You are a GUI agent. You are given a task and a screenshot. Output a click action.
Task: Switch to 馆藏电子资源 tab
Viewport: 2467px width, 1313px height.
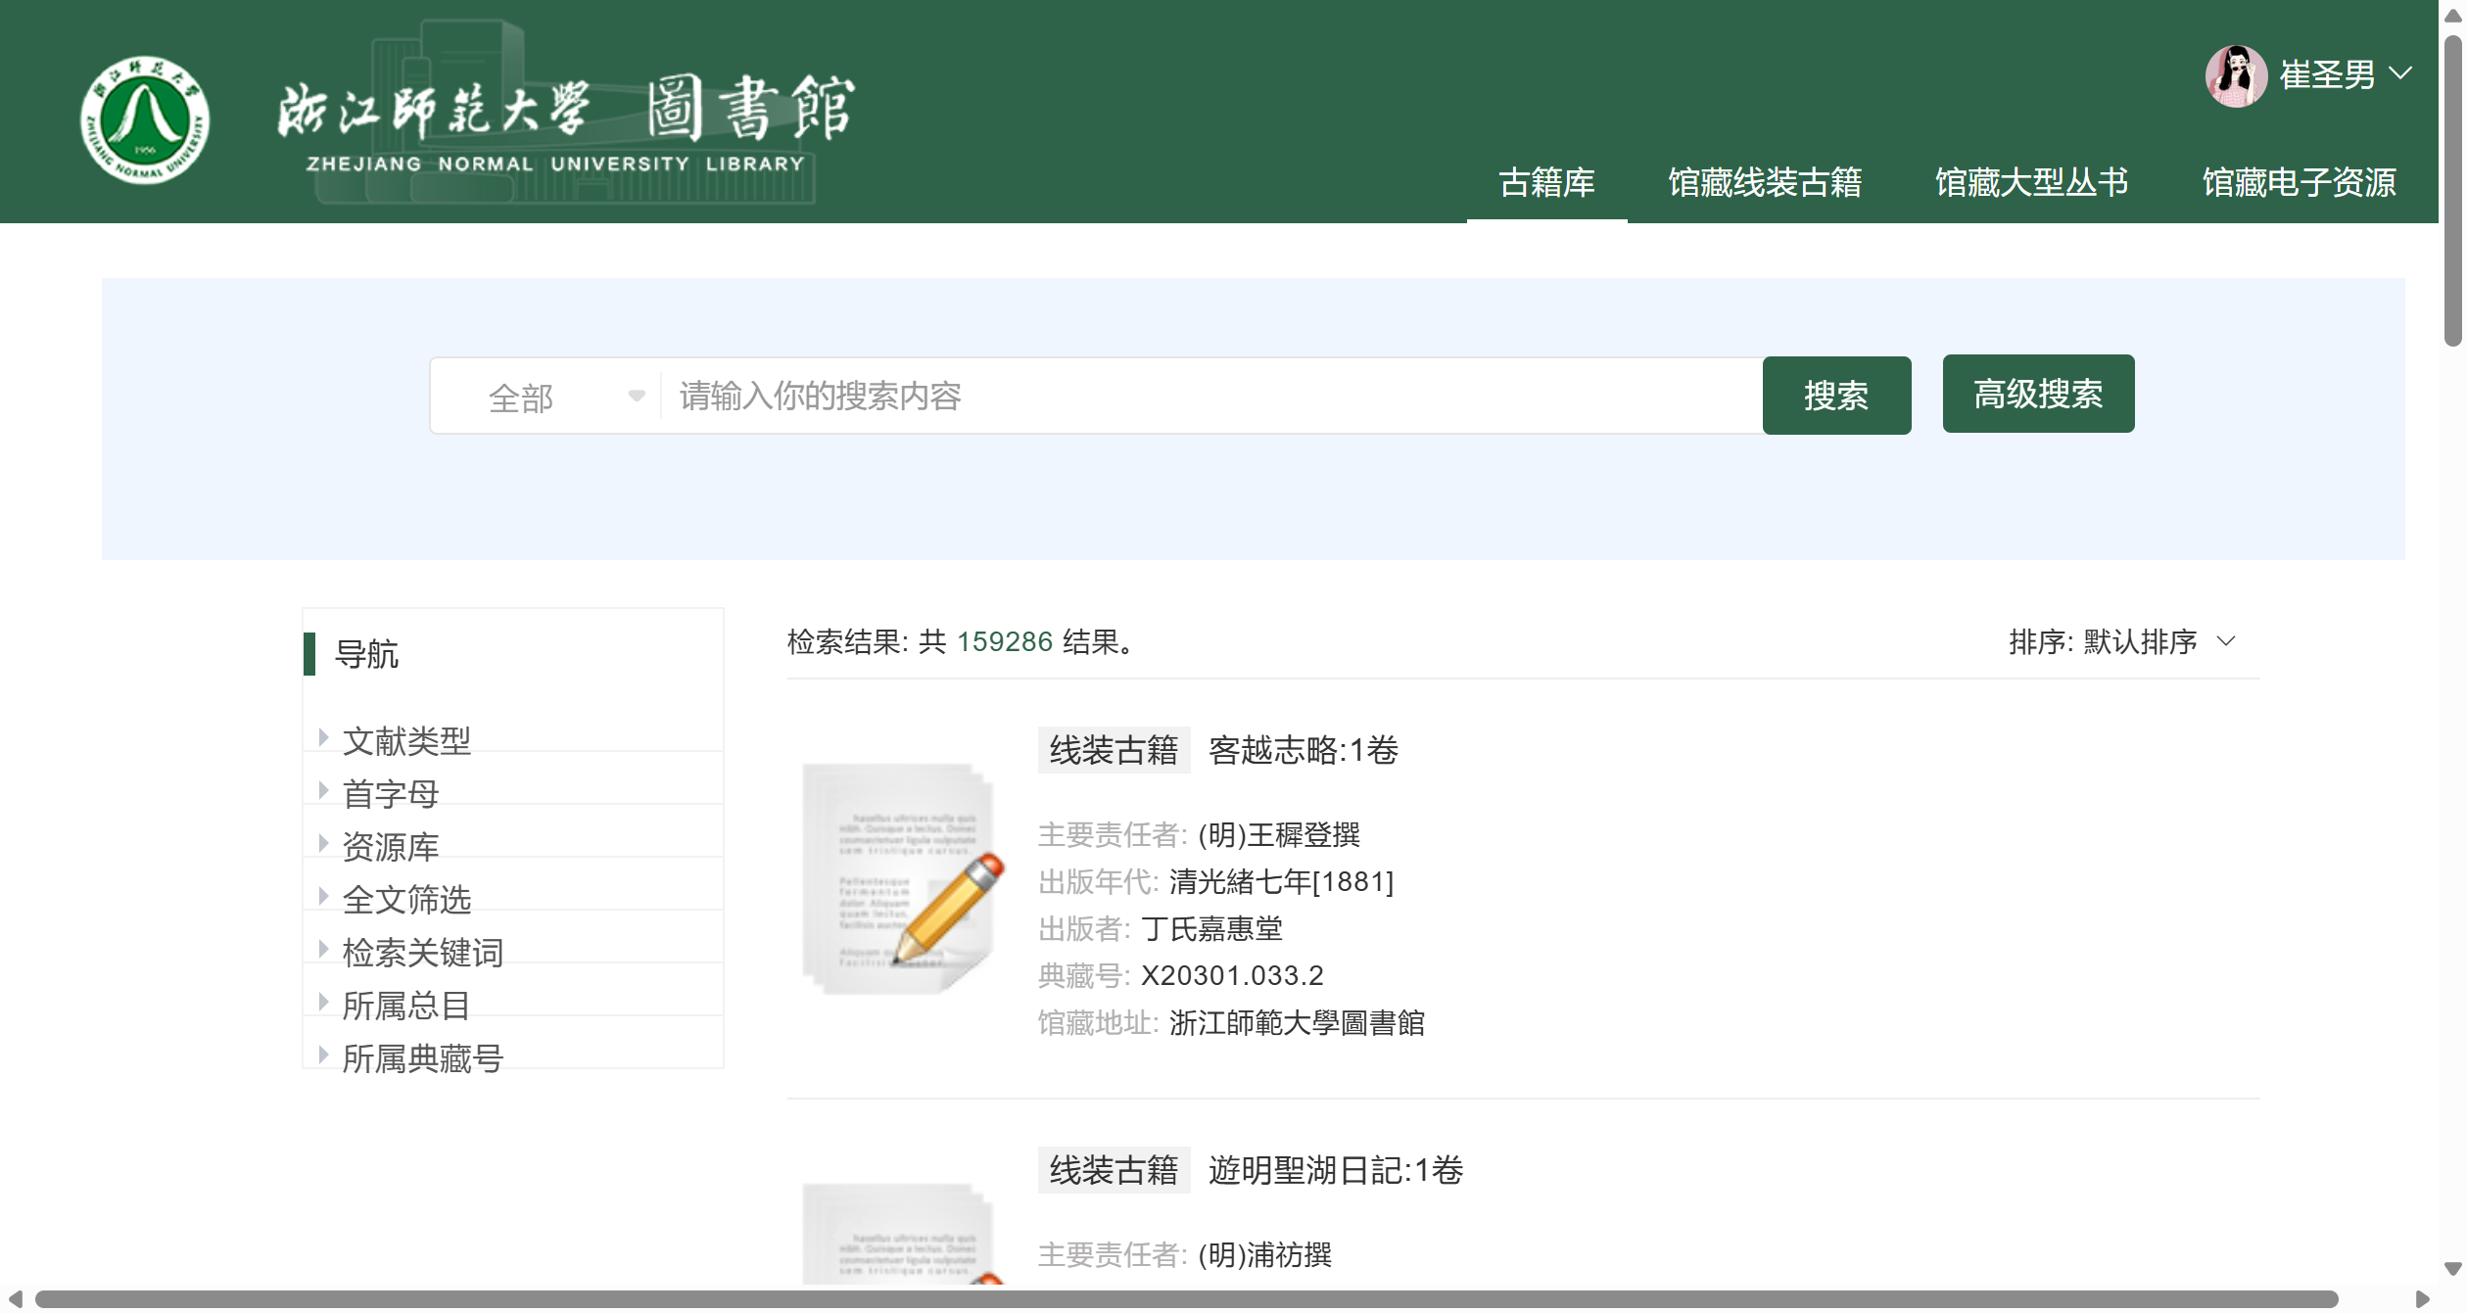2299,183
